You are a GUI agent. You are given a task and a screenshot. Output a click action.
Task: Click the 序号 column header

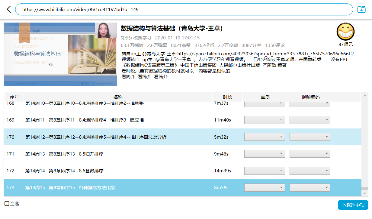(x=14, y=97)
